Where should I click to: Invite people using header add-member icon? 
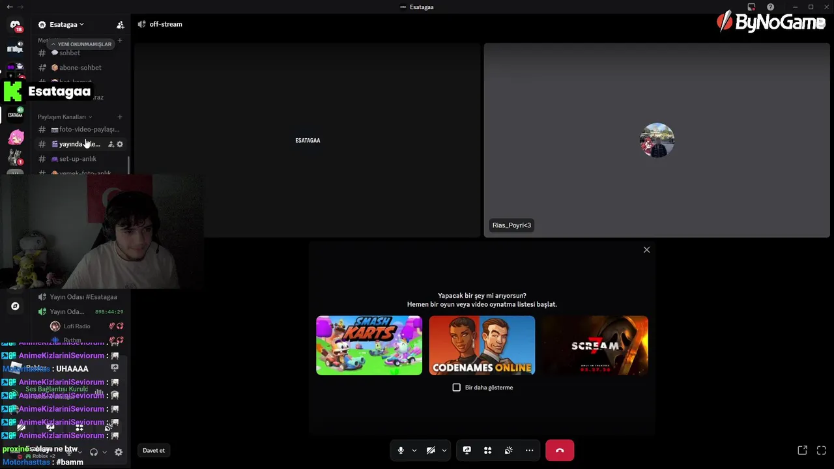121,25
